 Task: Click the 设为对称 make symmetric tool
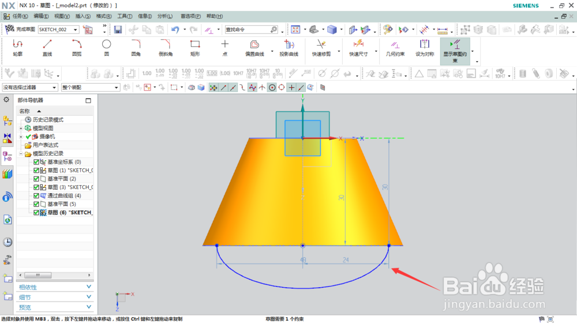[425, 48]
